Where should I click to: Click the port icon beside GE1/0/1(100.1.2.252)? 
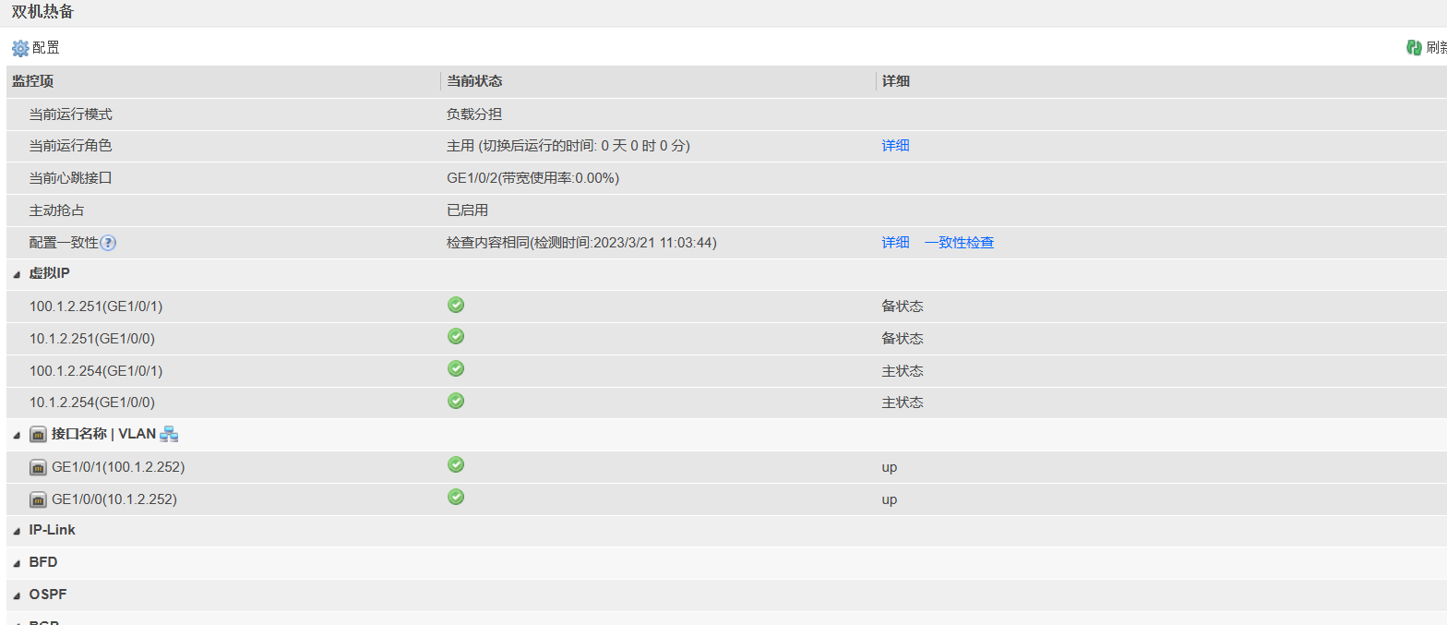tap(38, 467)
